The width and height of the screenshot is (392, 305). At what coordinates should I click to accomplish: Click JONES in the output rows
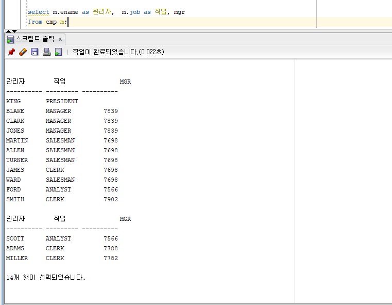pos(15,131)
